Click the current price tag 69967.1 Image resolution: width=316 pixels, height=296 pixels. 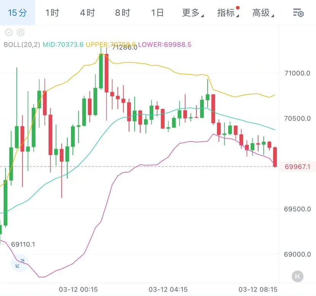pyautogui.click(x=297, y=167)
